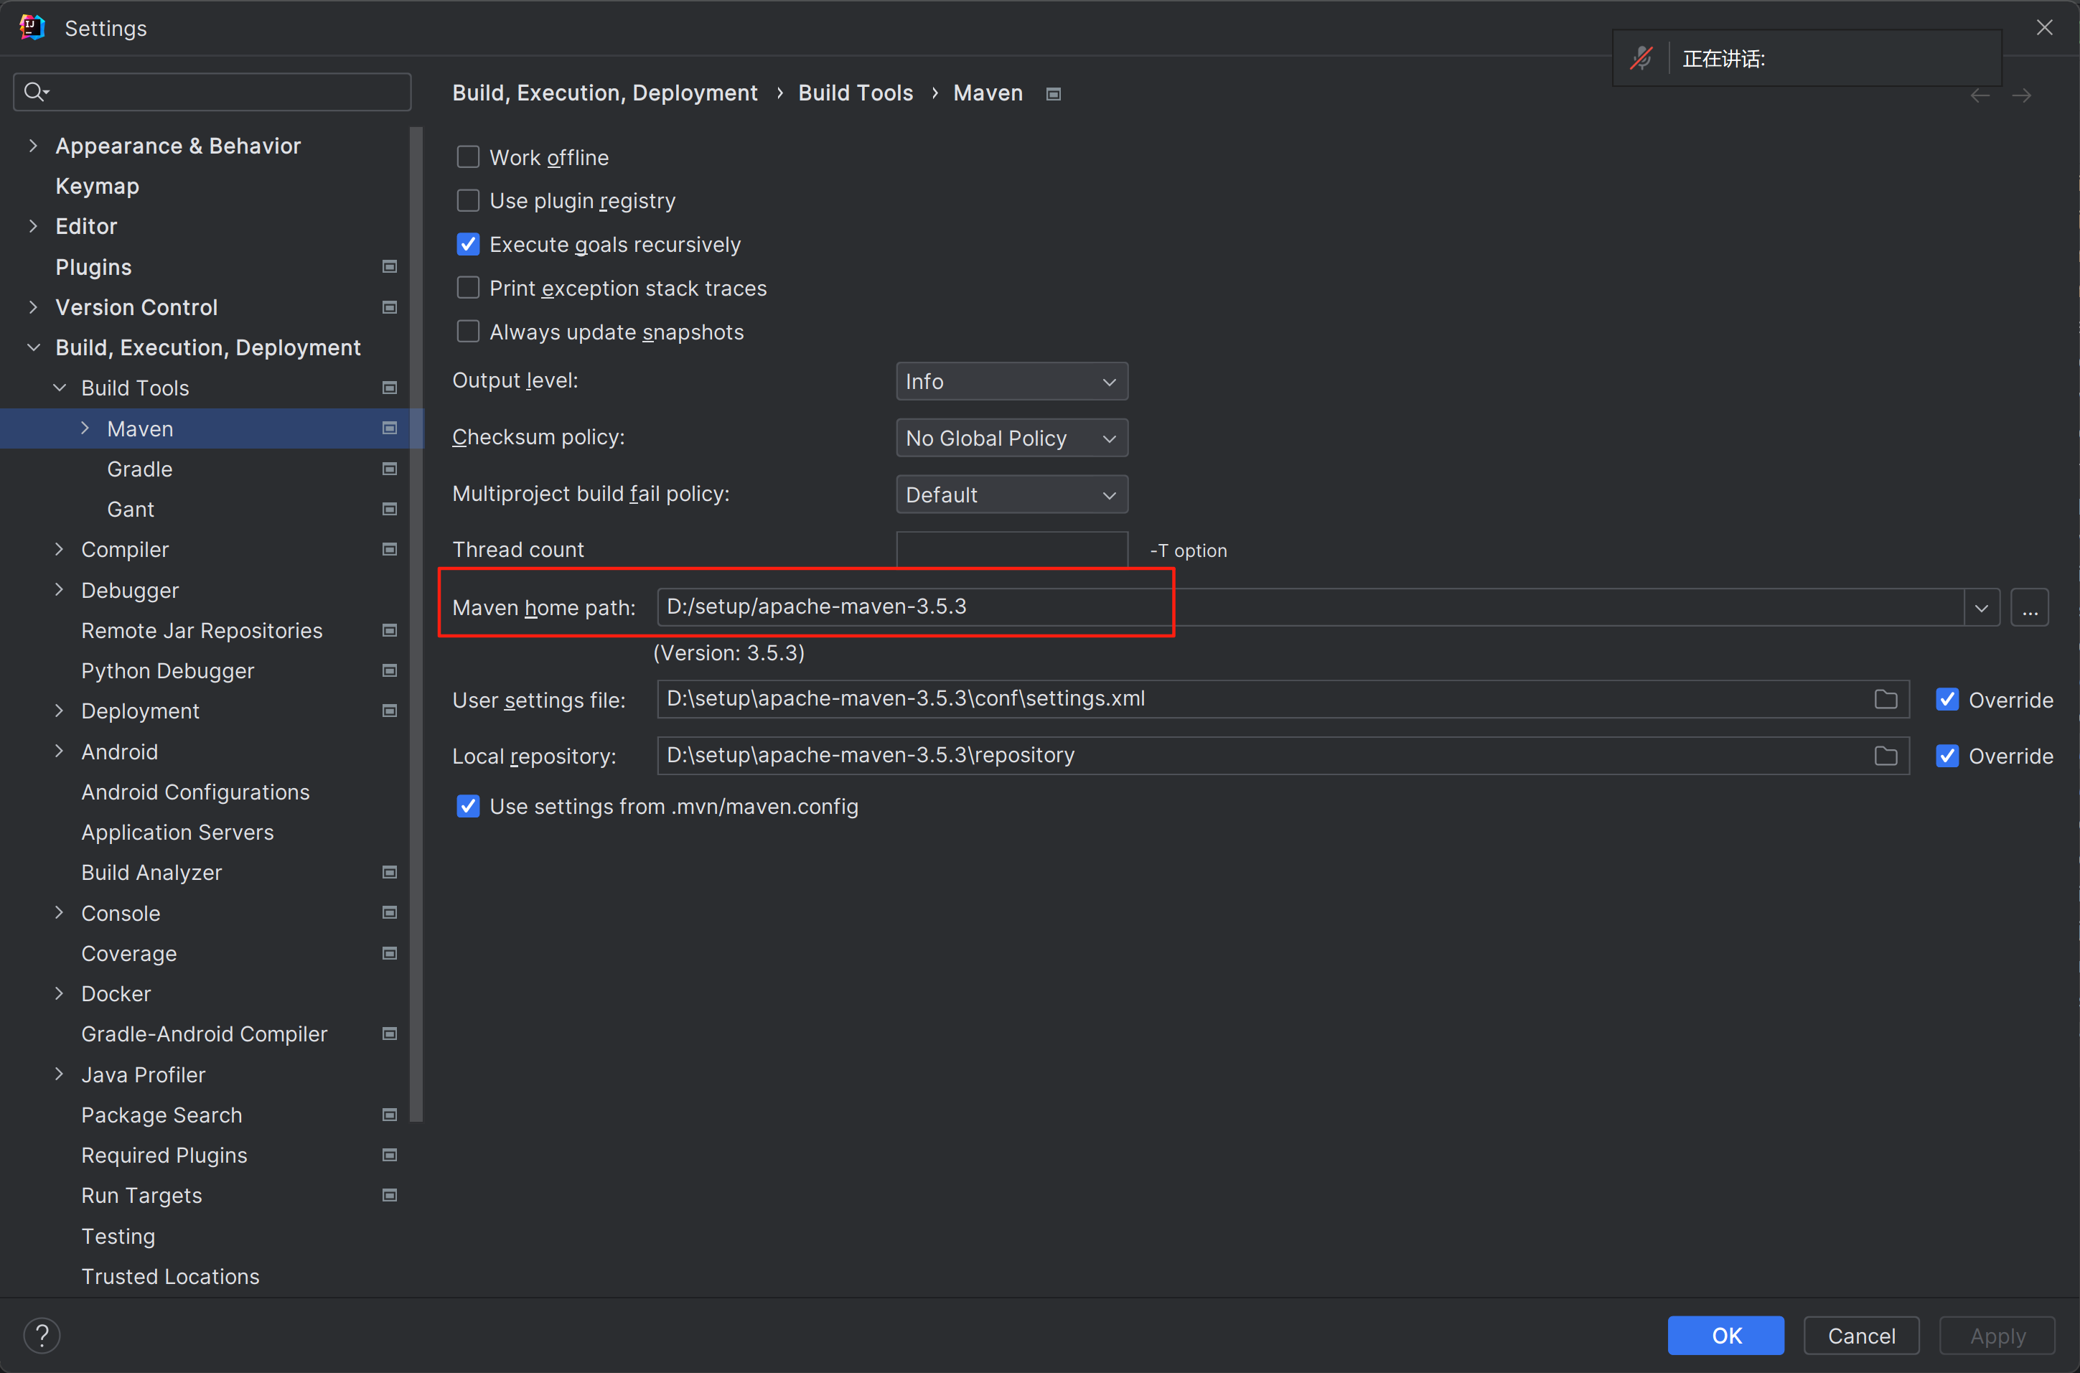Expand the Debugger node
The image size is (2080, 1373).
click(x=59, y=589)
